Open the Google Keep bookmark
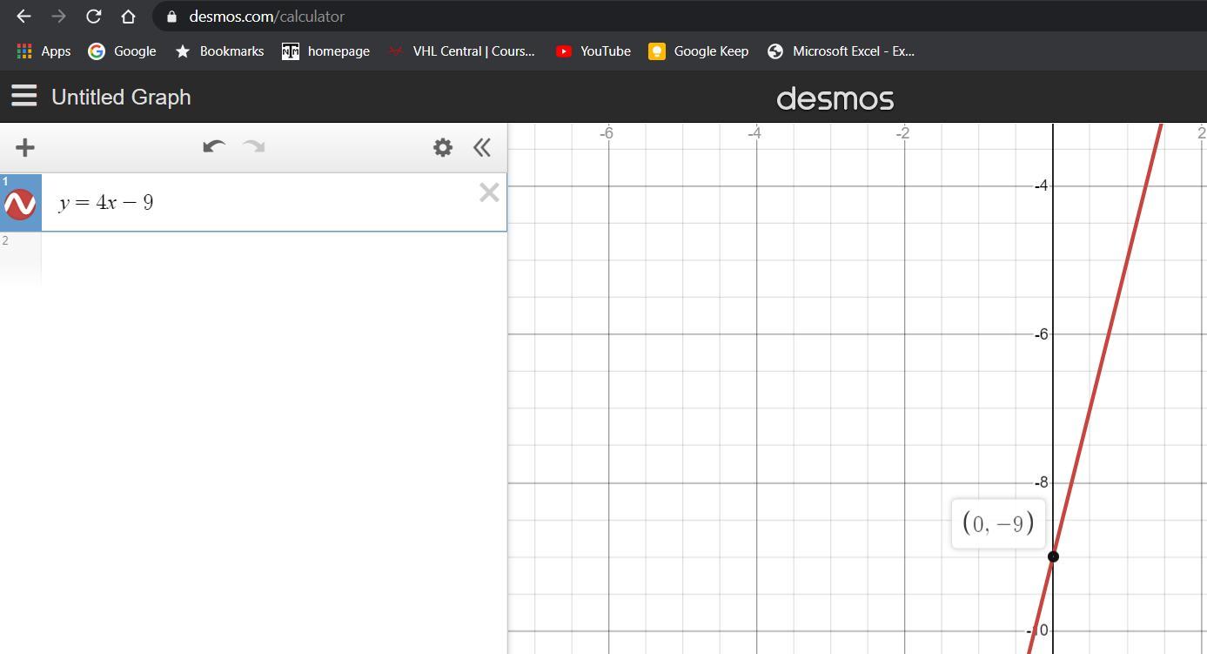The width and height of the screenshot is (1207, 654). (x=699, y=51)
